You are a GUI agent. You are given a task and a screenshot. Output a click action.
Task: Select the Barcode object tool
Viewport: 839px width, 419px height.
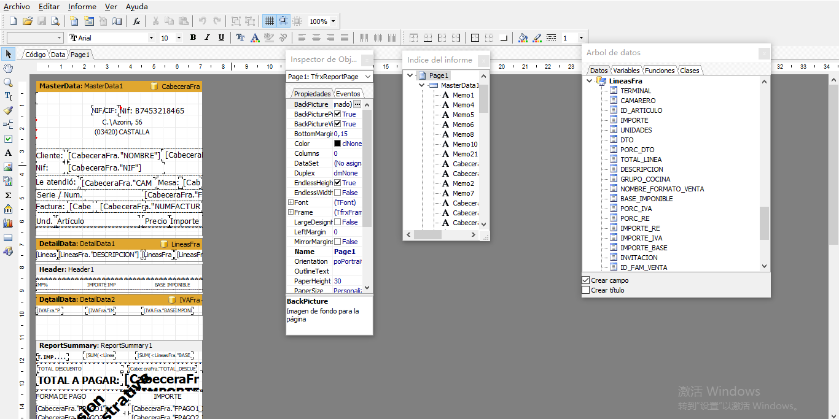9,210
